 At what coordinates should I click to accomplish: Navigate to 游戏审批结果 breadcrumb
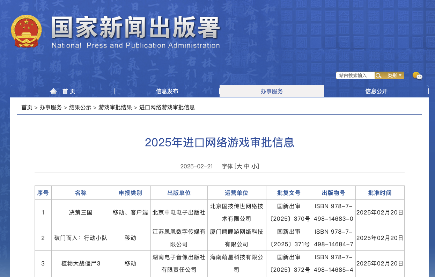115,107
